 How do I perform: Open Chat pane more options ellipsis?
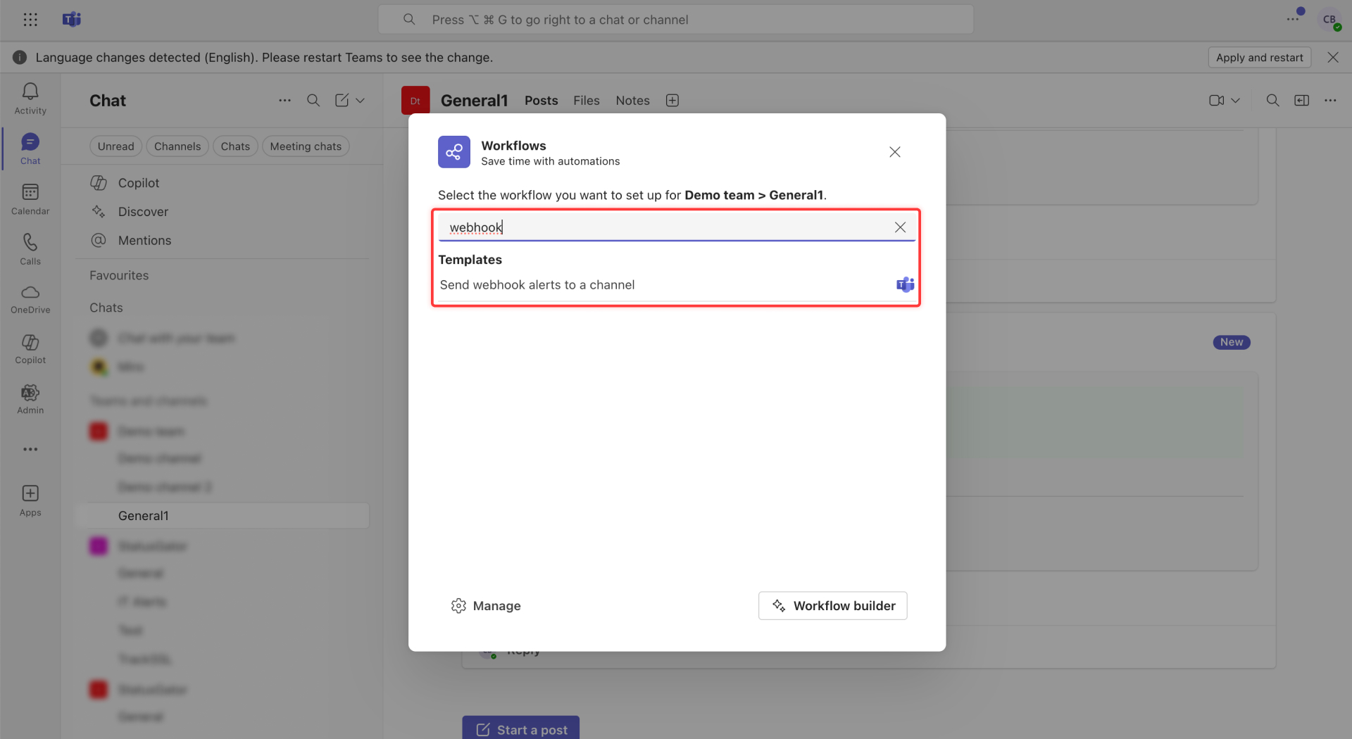pos(284,101)
